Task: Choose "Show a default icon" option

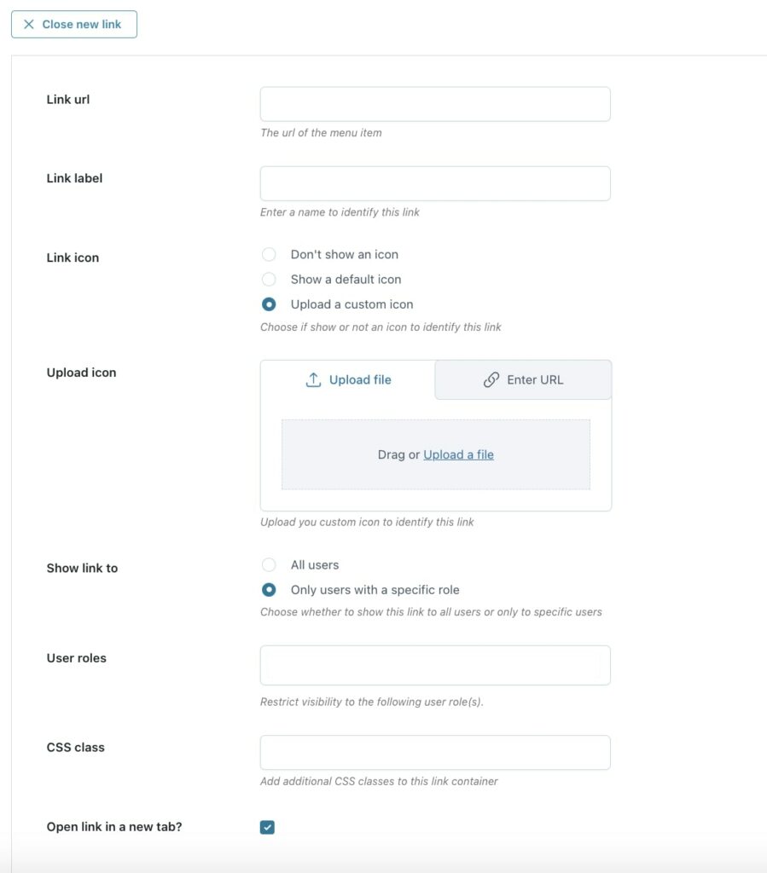Action: pos(269,280)
